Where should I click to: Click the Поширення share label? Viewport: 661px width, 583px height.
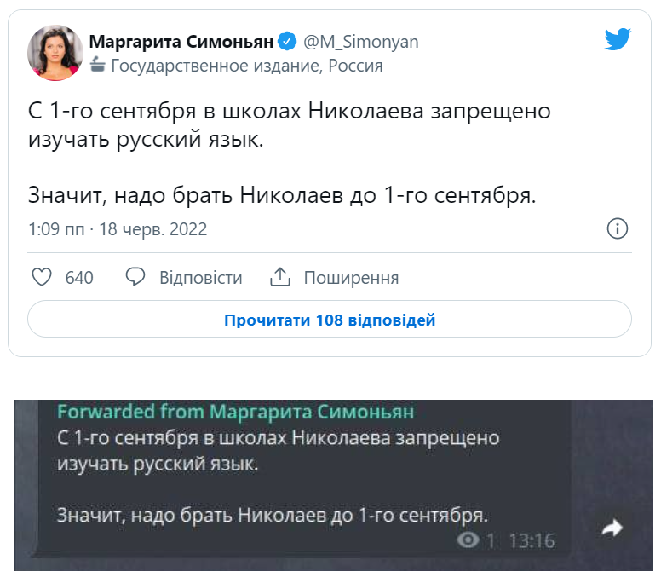(x=351, y=278)
